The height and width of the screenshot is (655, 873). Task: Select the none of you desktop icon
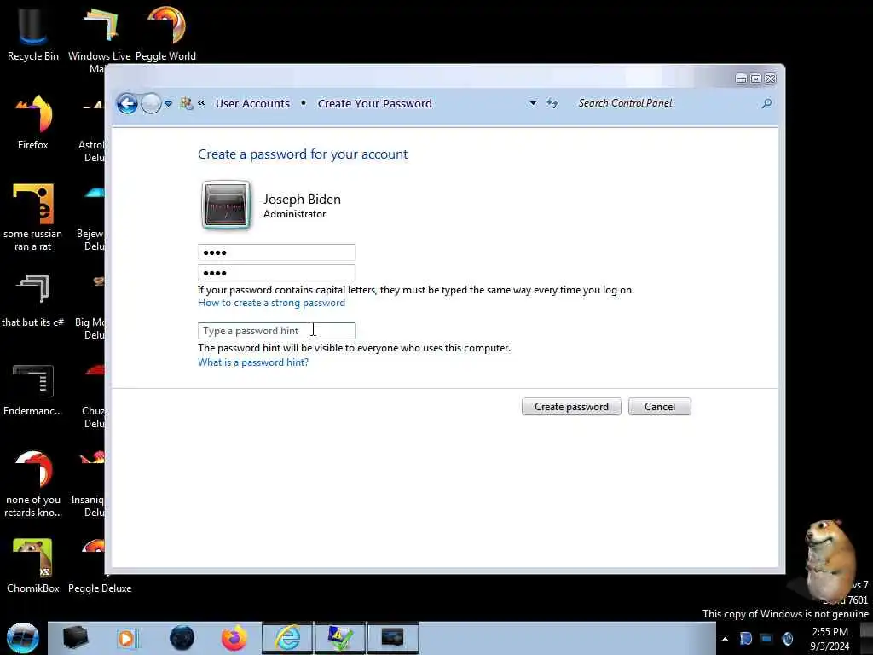[x=33, y=484]
